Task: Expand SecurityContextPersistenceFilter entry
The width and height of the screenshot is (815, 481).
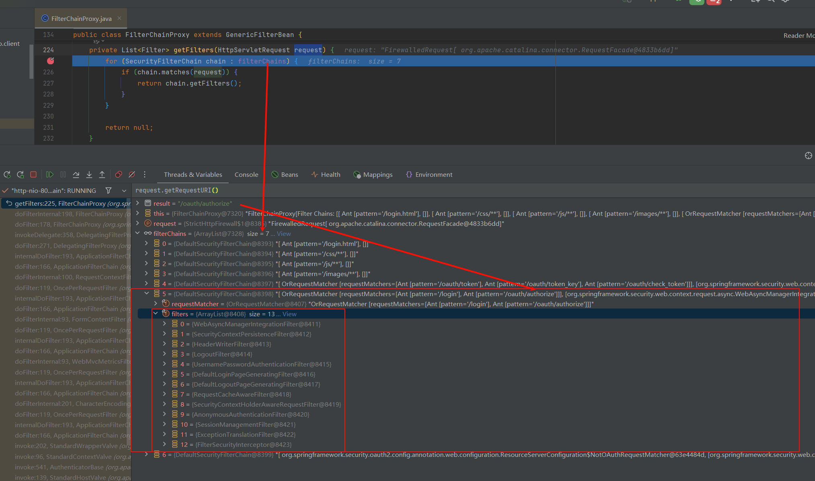Action: pyautogui.click(x=164, y=334)
